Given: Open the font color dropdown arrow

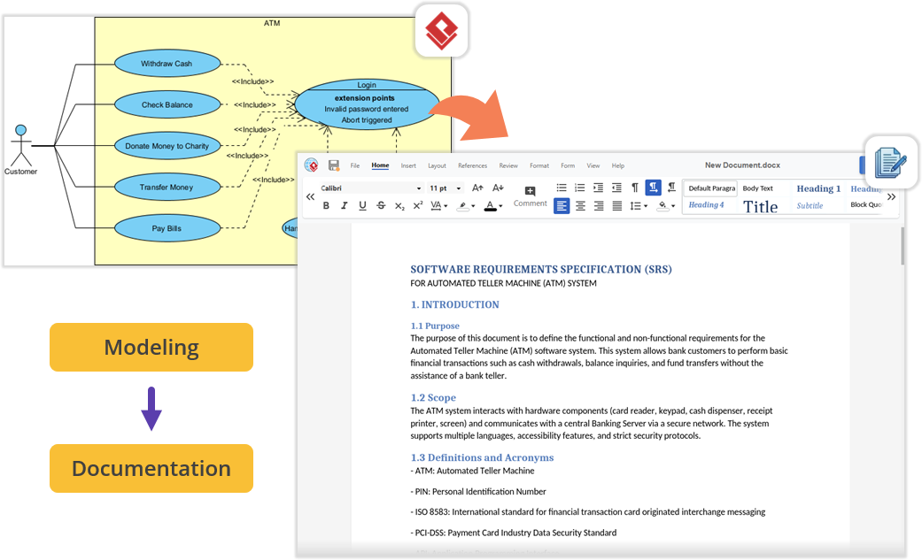Looking at the screenshot, I should click(x=500, y=206).
